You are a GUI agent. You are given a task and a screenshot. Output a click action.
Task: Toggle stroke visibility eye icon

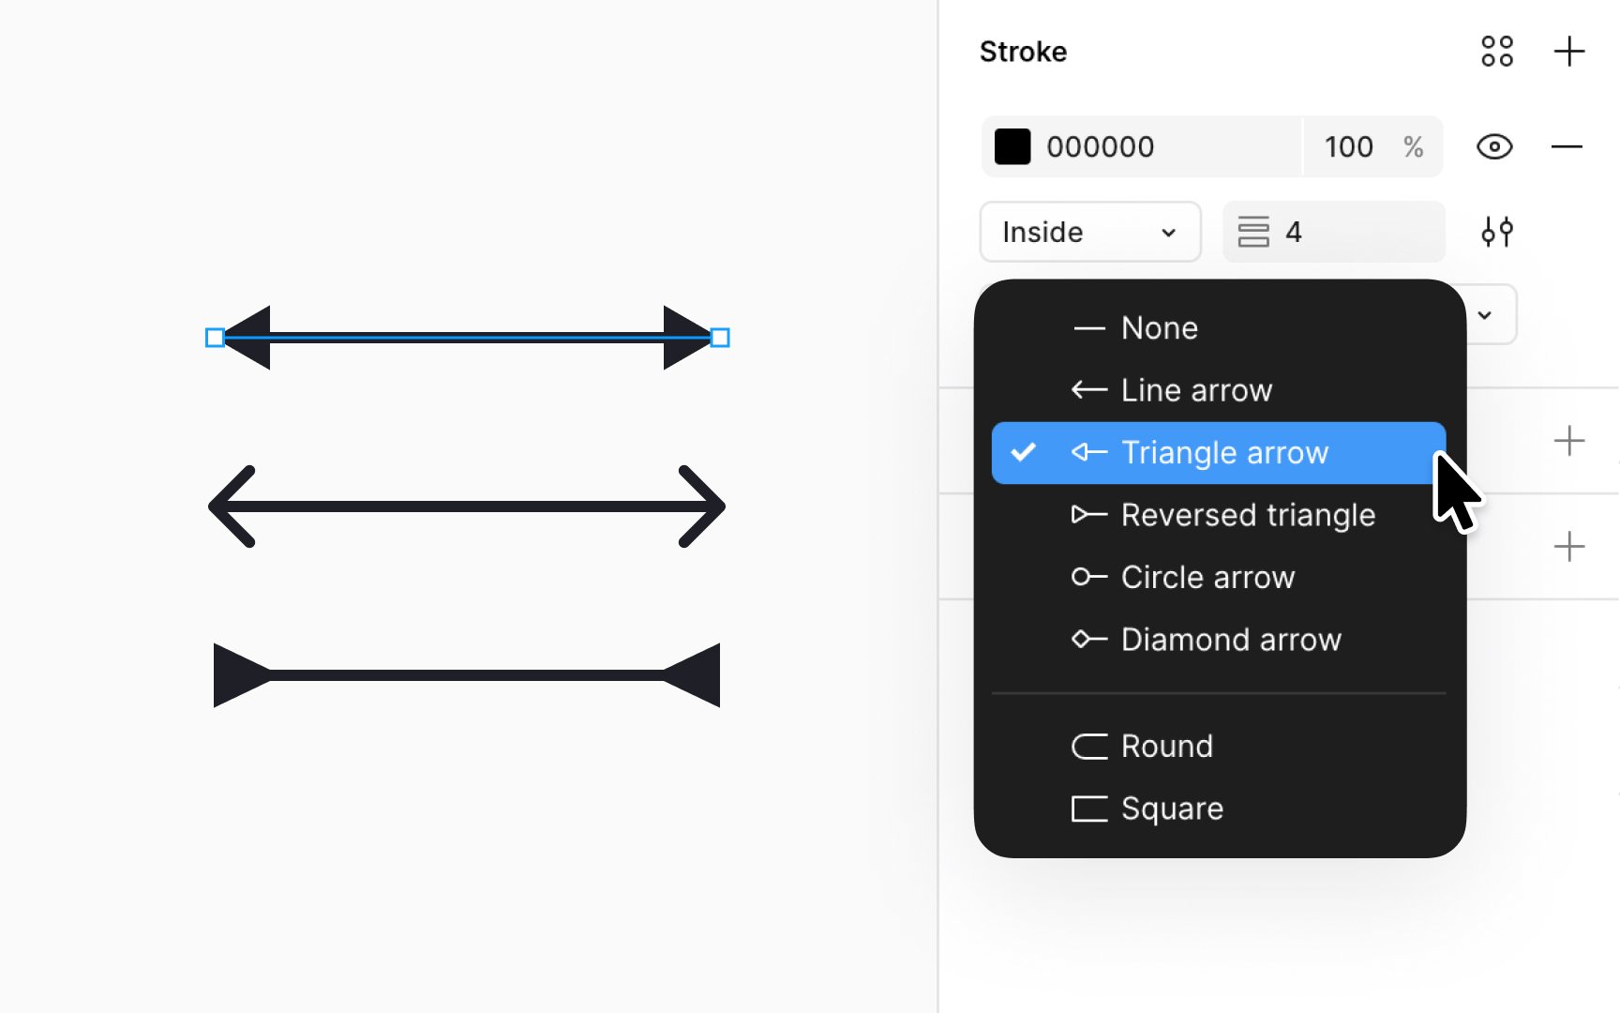[1494, 146]
